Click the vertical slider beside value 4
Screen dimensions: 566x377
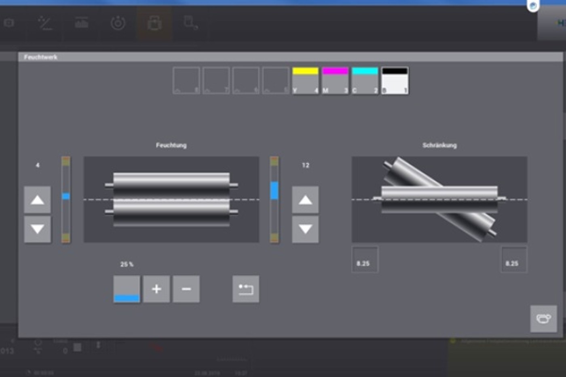click(x=66, y=199)
